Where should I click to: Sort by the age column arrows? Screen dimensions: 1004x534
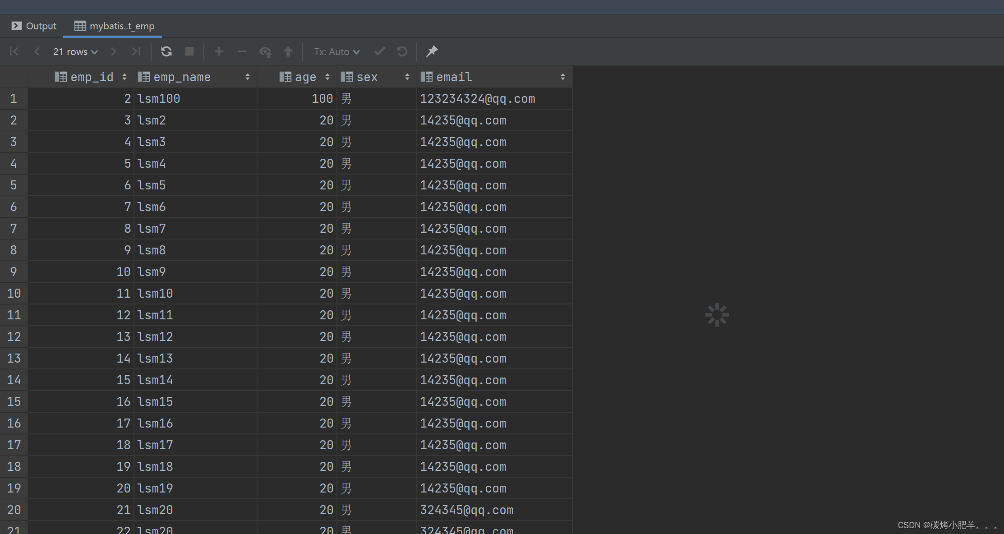[327, 77]
